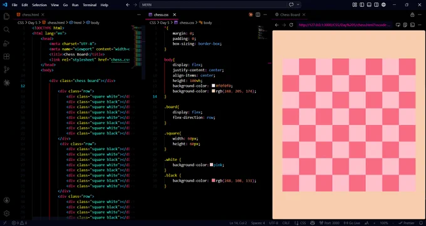Switch to the chess.html tab
426x226 pixels.
point(30,14)
